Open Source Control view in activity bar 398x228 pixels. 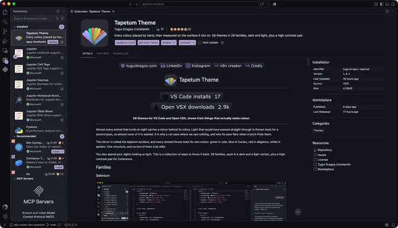pos(5,31)
